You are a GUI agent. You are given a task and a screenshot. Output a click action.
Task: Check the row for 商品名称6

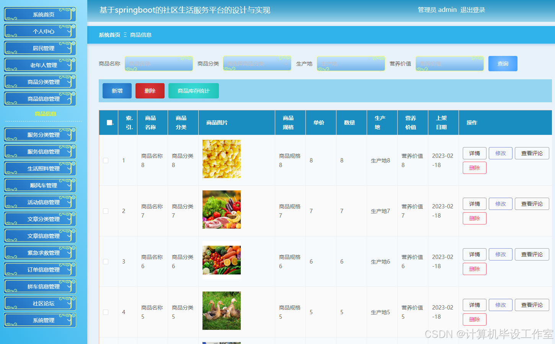[x=106, y=262]
